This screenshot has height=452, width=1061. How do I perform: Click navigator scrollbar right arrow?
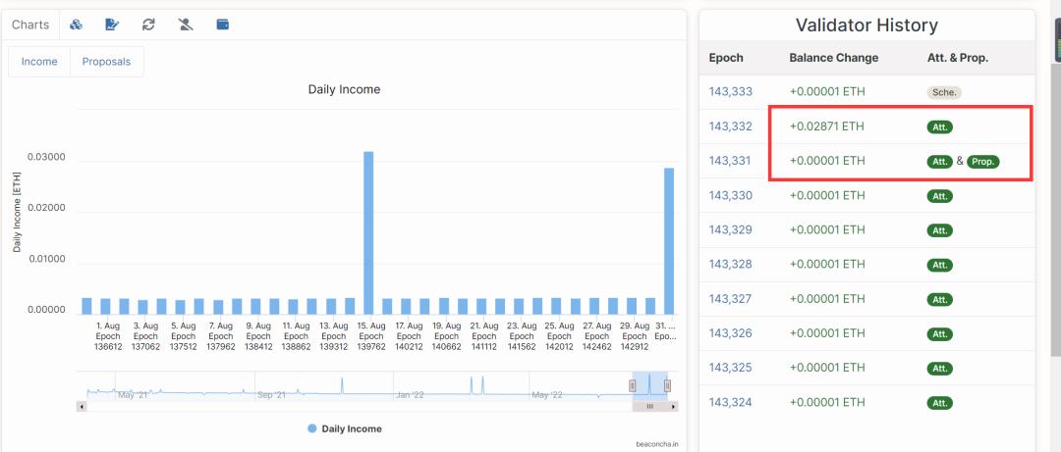672,406
